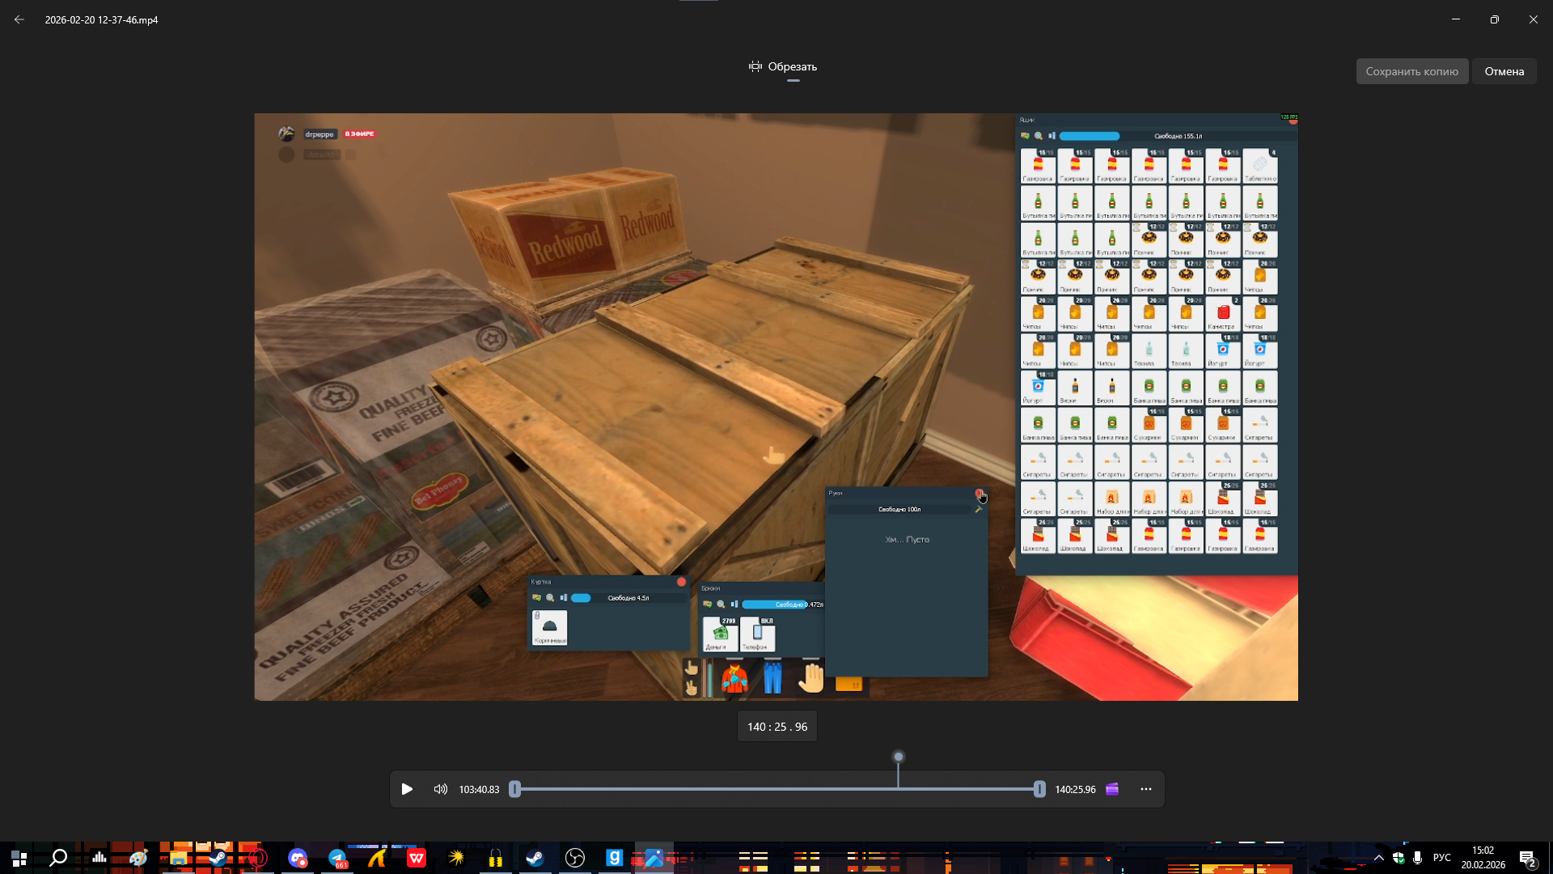The image size is (1553, 874).
Task: Open Discord from the taskbar
Action: 298,858
